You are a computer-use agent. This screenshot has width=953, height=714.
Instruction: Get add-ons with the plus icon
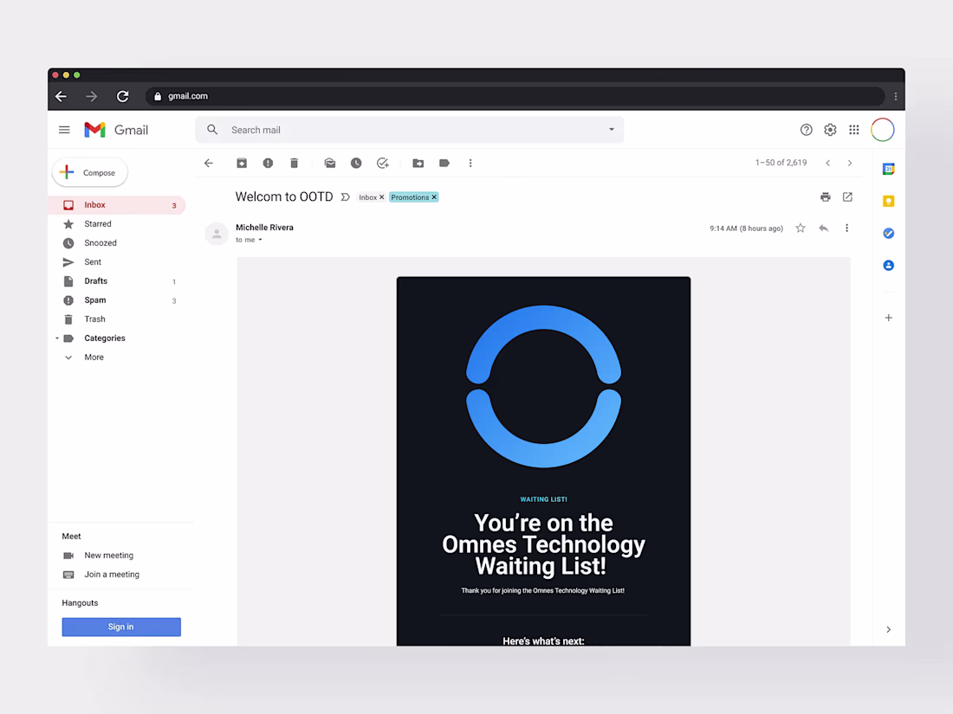coord(889,318)
